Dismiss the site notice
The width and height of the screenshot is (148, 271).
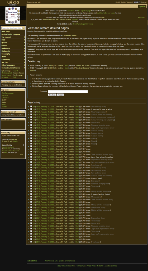click(141, 17)
